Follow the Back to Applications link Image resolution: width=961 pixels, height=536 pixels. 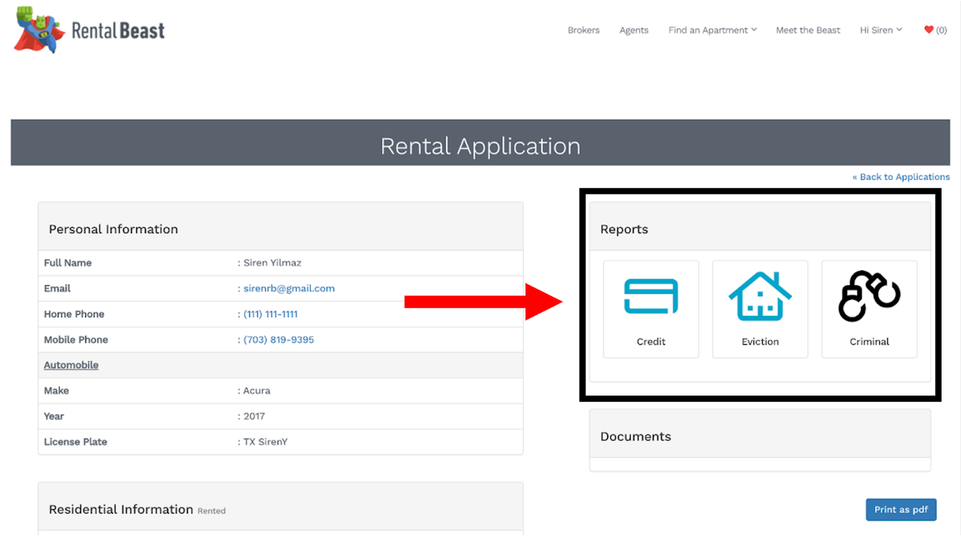point(901,177)
